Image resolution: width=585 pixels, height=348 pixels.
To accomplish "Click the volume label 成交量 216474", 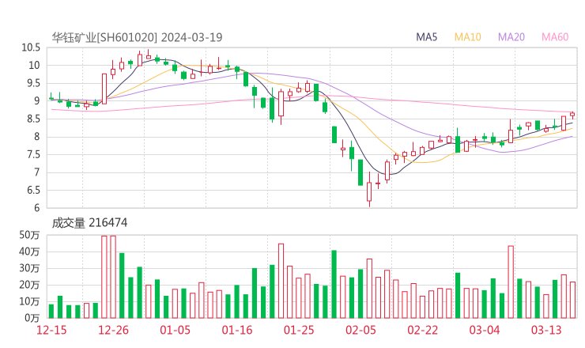I will [x=89, y=223].
